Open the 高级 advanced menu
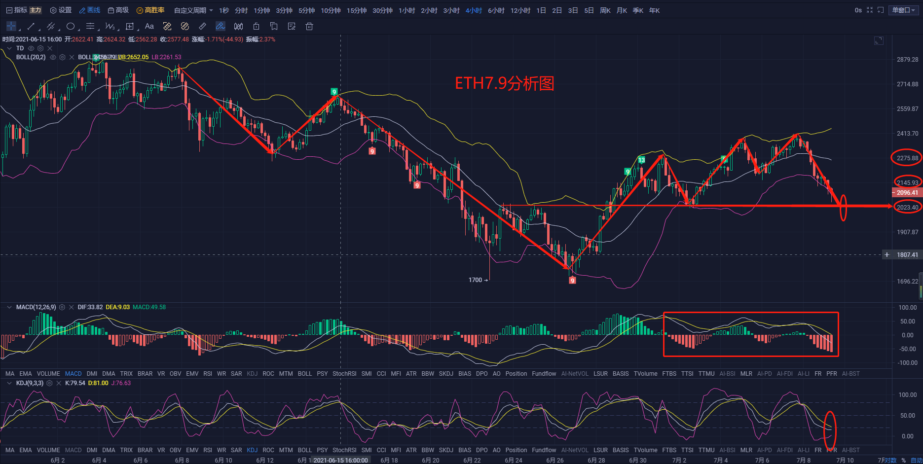The height and width of the screenshot is (464, 923). pos(118,10)
